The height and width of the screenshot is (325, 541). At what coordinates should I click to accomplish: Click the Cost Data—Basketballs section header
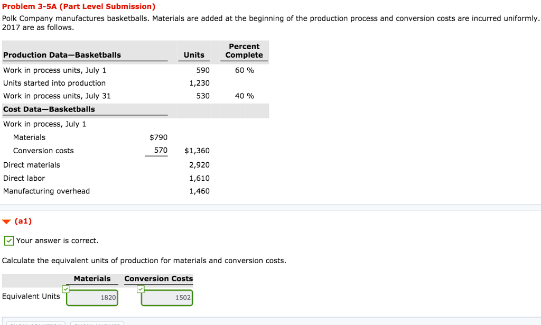coord(49,109)
